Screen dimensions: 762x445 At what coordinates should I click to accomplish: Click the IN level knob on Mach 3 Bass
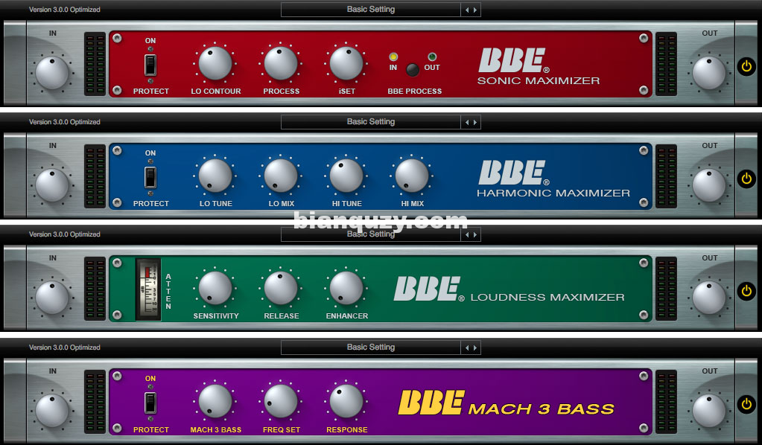pos(52,411)
